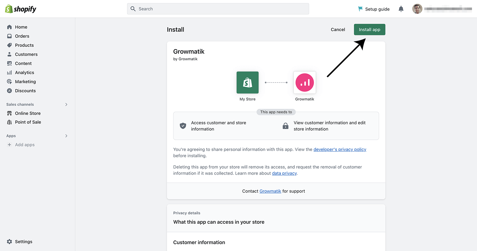This screenshot has height=251, width=477.
Task: Click the Point of Sale bag icon
Action: click(9, 122)
